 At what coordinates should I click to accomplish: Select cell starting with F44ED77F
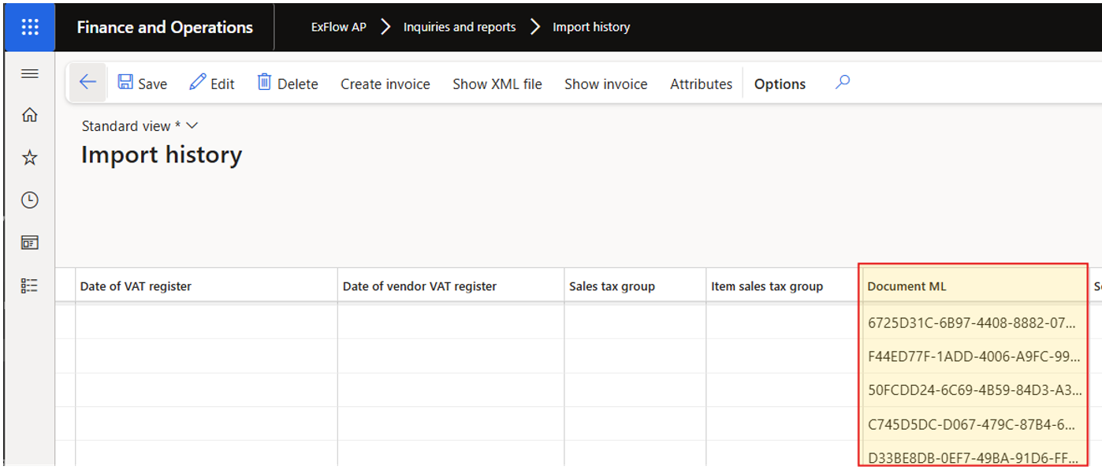click(x=974, y=356)
